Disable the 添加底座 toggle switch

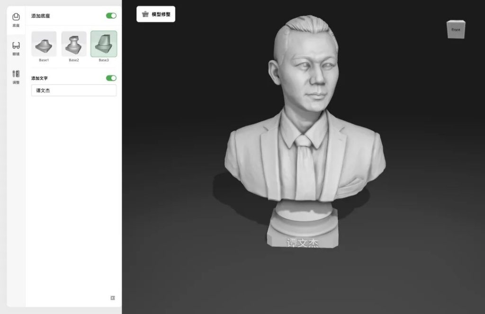111,16
